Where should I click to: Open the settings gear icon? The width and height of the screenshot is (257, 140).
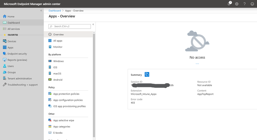click(x=237, y=4)
